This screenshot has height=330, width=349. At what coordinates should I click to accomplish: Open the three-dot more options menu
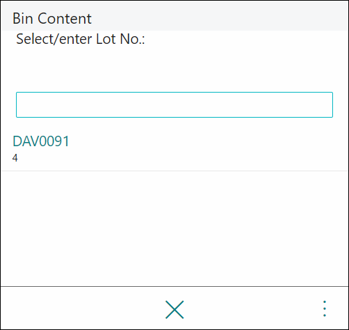click(325, 308)
